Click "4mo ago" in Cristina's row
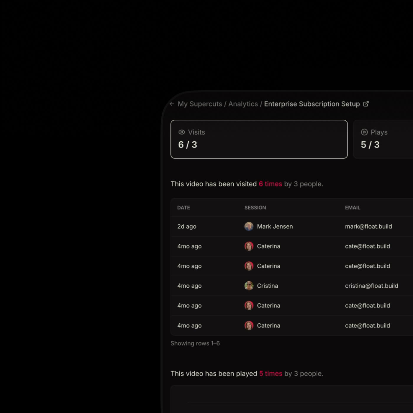This screenshot has width=413, height=413. click(x=189, y=286)
